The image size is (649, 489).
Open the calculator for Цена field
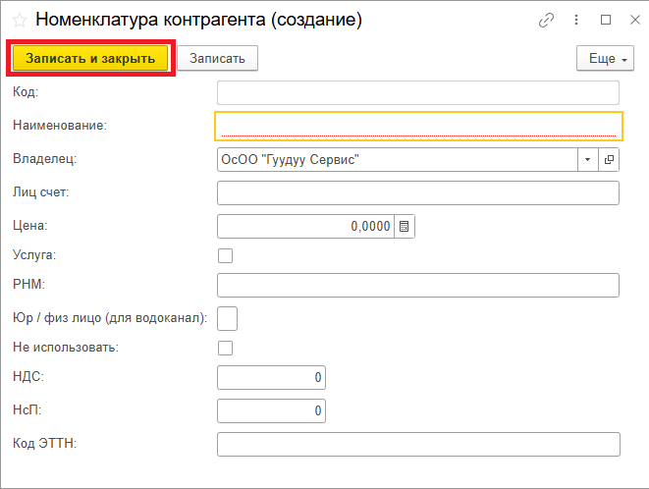(405, 226)
